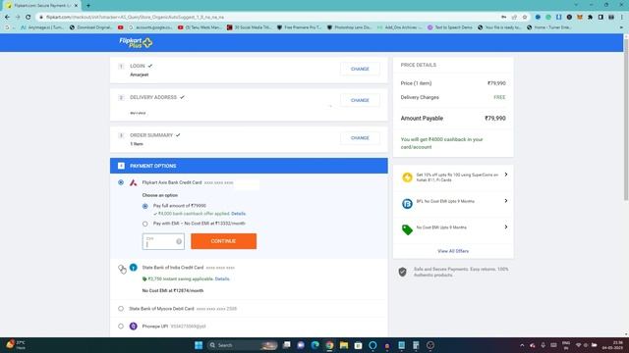
Task: Click the BFL bank offer icon
Action: pos(407,204)
